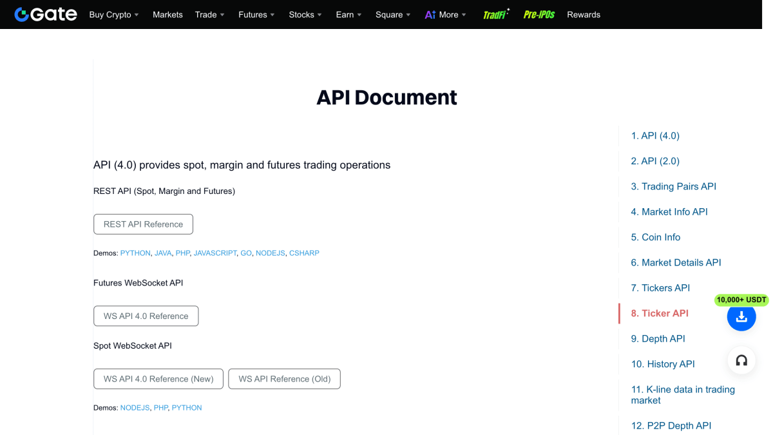The width and height of the screenshot is (773, 435).
Task: Open the TradFi promo icon
Action: tap(496, 14)
